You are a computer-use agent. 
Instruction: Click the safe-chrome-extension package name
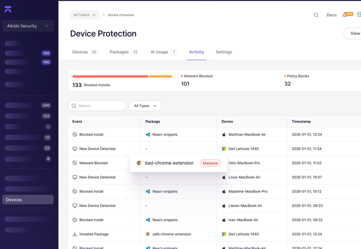(x=172, y=234)
